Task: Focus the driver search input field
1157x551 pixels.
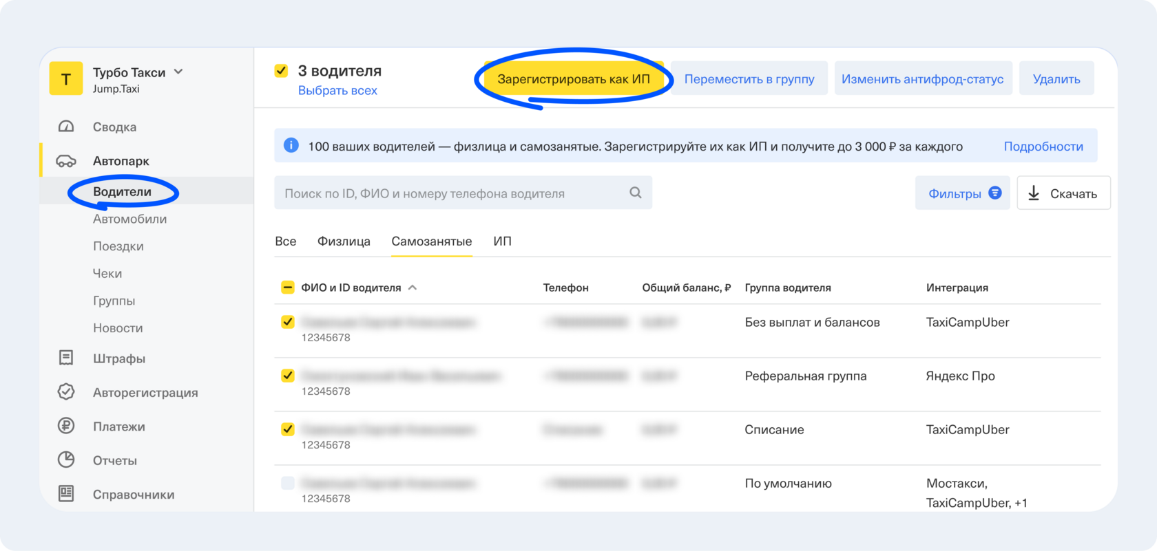Action: [455, 193]
